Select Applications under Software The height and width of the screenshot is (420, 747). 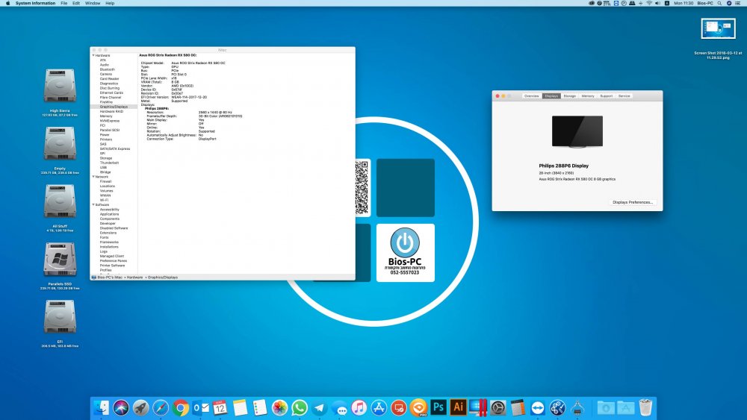pyautogui.click(x=109, y=214)
